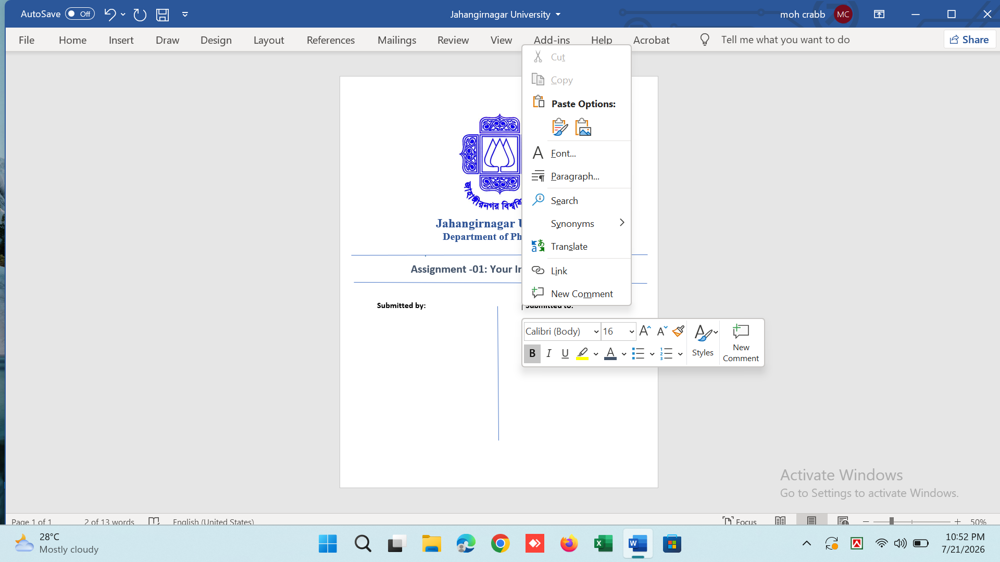1000x562 pixels.
Task: Switch to the Insert tab
Action: pos(121,40)
